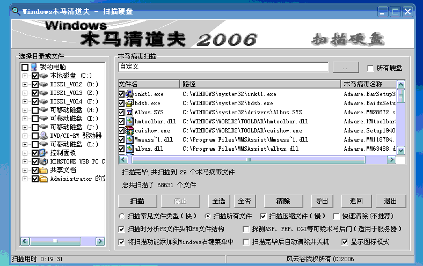Click the 全否 deselect-all button
The width and height of the screenshot is (423, 266).
click(x=245, y=201)
